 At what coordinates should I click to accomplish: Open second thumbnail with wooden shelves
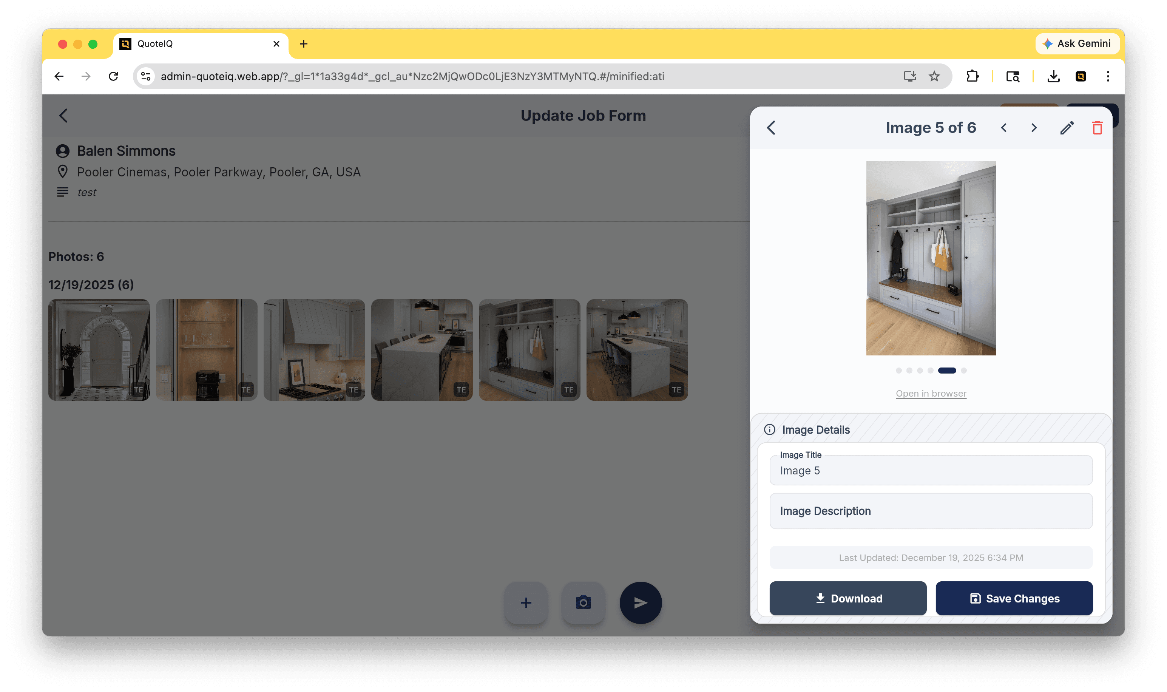coord(207,350)
